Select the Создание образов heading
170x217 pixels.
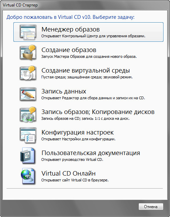[69, 50]
